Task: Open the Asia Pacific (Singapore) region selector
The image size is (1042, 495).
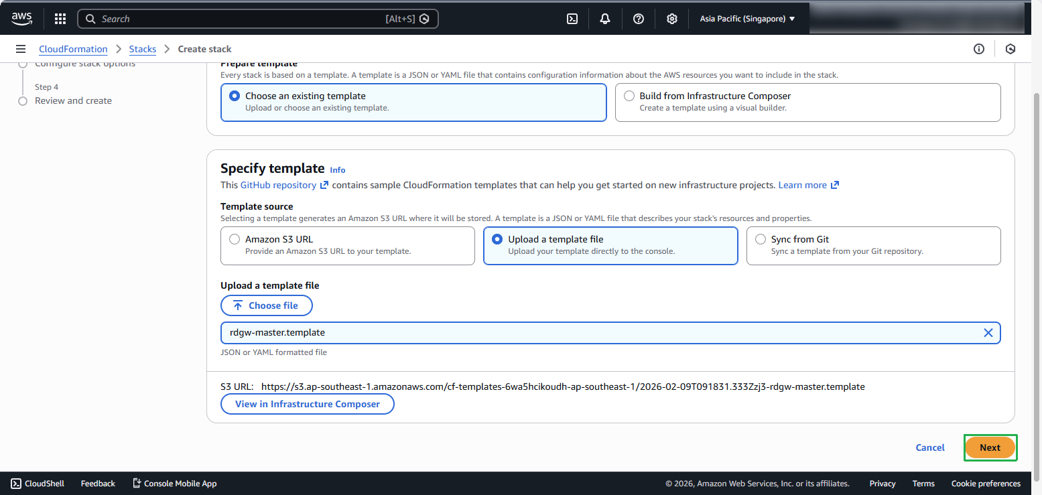Action: point(746,18)
